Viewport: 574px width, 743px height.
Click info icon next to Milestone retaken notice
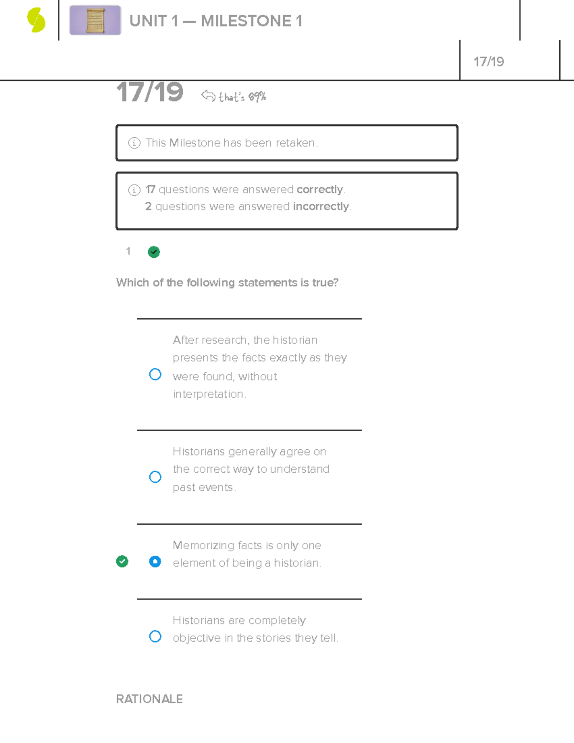[134, 143]
